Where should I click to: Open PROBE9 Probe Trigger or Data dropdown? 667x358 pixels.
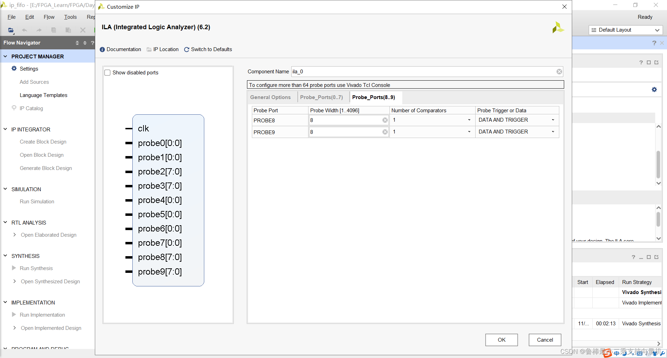coord(553,132)
